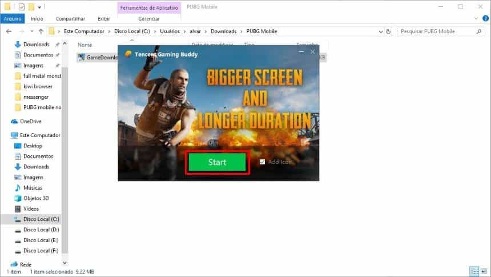This screenshot has height=277, width=491.
Task: Go up one folder level
Action: click(41, 31)
